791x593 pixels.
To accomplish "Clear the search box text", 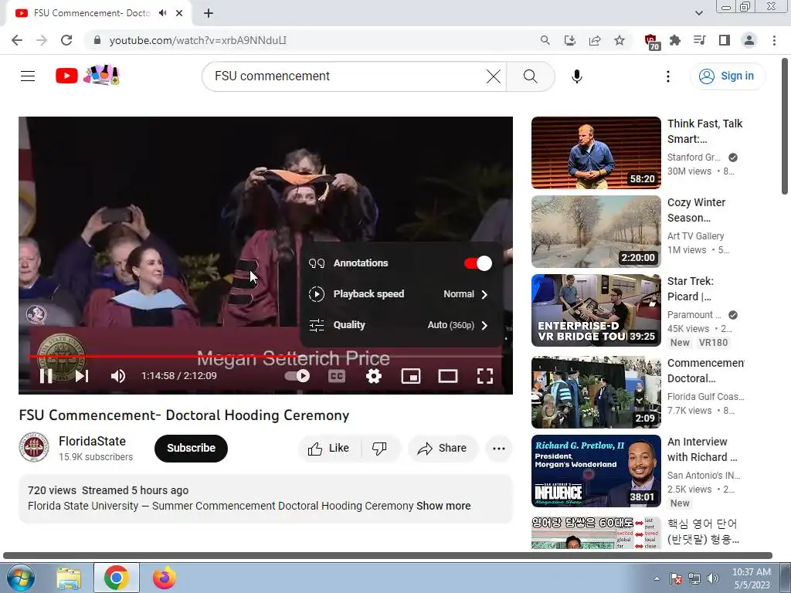I will (494, 76).
